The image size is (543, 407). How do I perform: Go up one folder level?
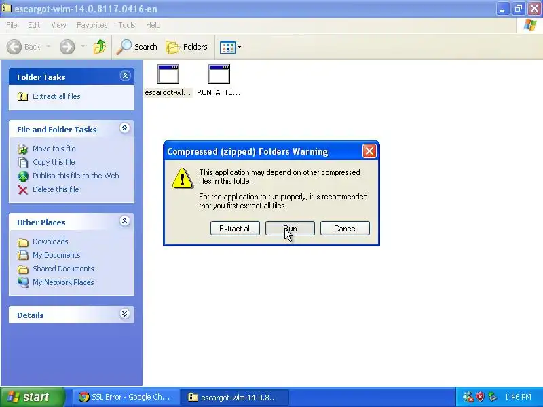100,47
